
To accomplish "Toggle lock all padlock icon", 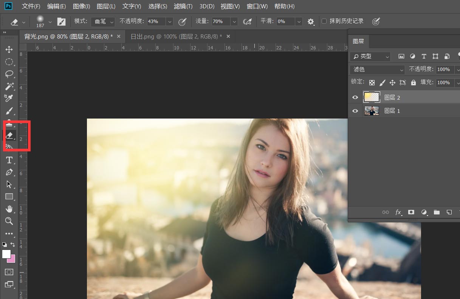I will (x=413, y=82).
